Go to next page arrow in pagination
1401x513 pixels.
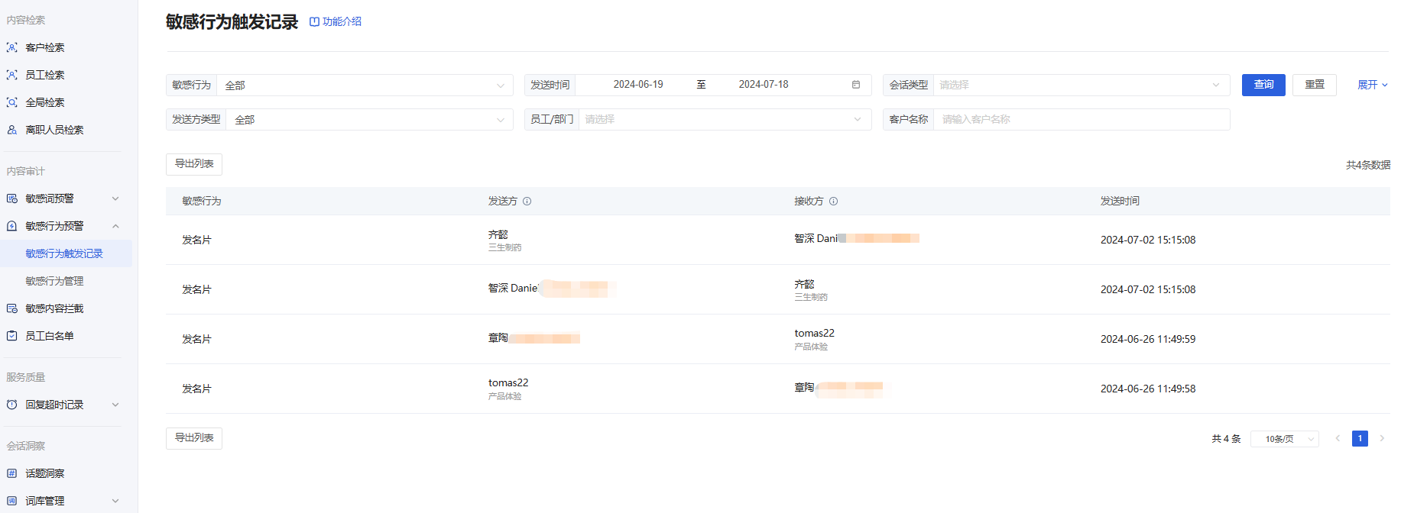(1382, 438)
